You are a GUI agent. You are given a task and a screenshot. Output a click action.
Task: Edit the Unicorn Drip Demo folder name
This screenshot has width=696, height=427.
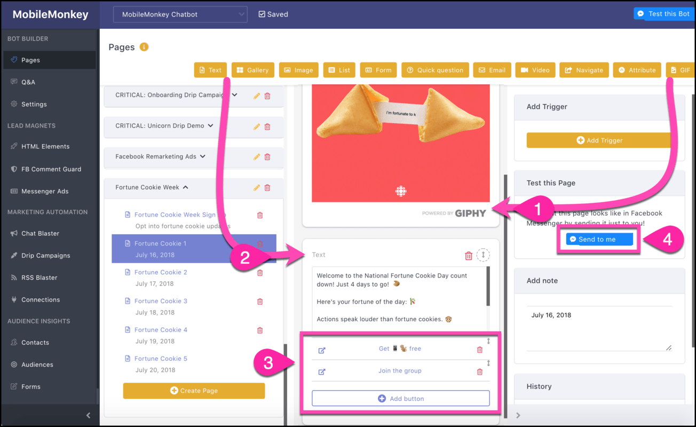[257, 126]
